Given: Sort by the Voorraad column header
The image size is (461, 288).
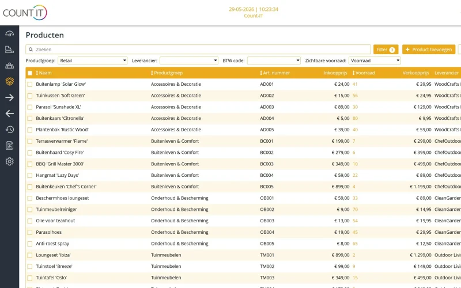Looking at the screenshot, I should [x=365, y=73].
